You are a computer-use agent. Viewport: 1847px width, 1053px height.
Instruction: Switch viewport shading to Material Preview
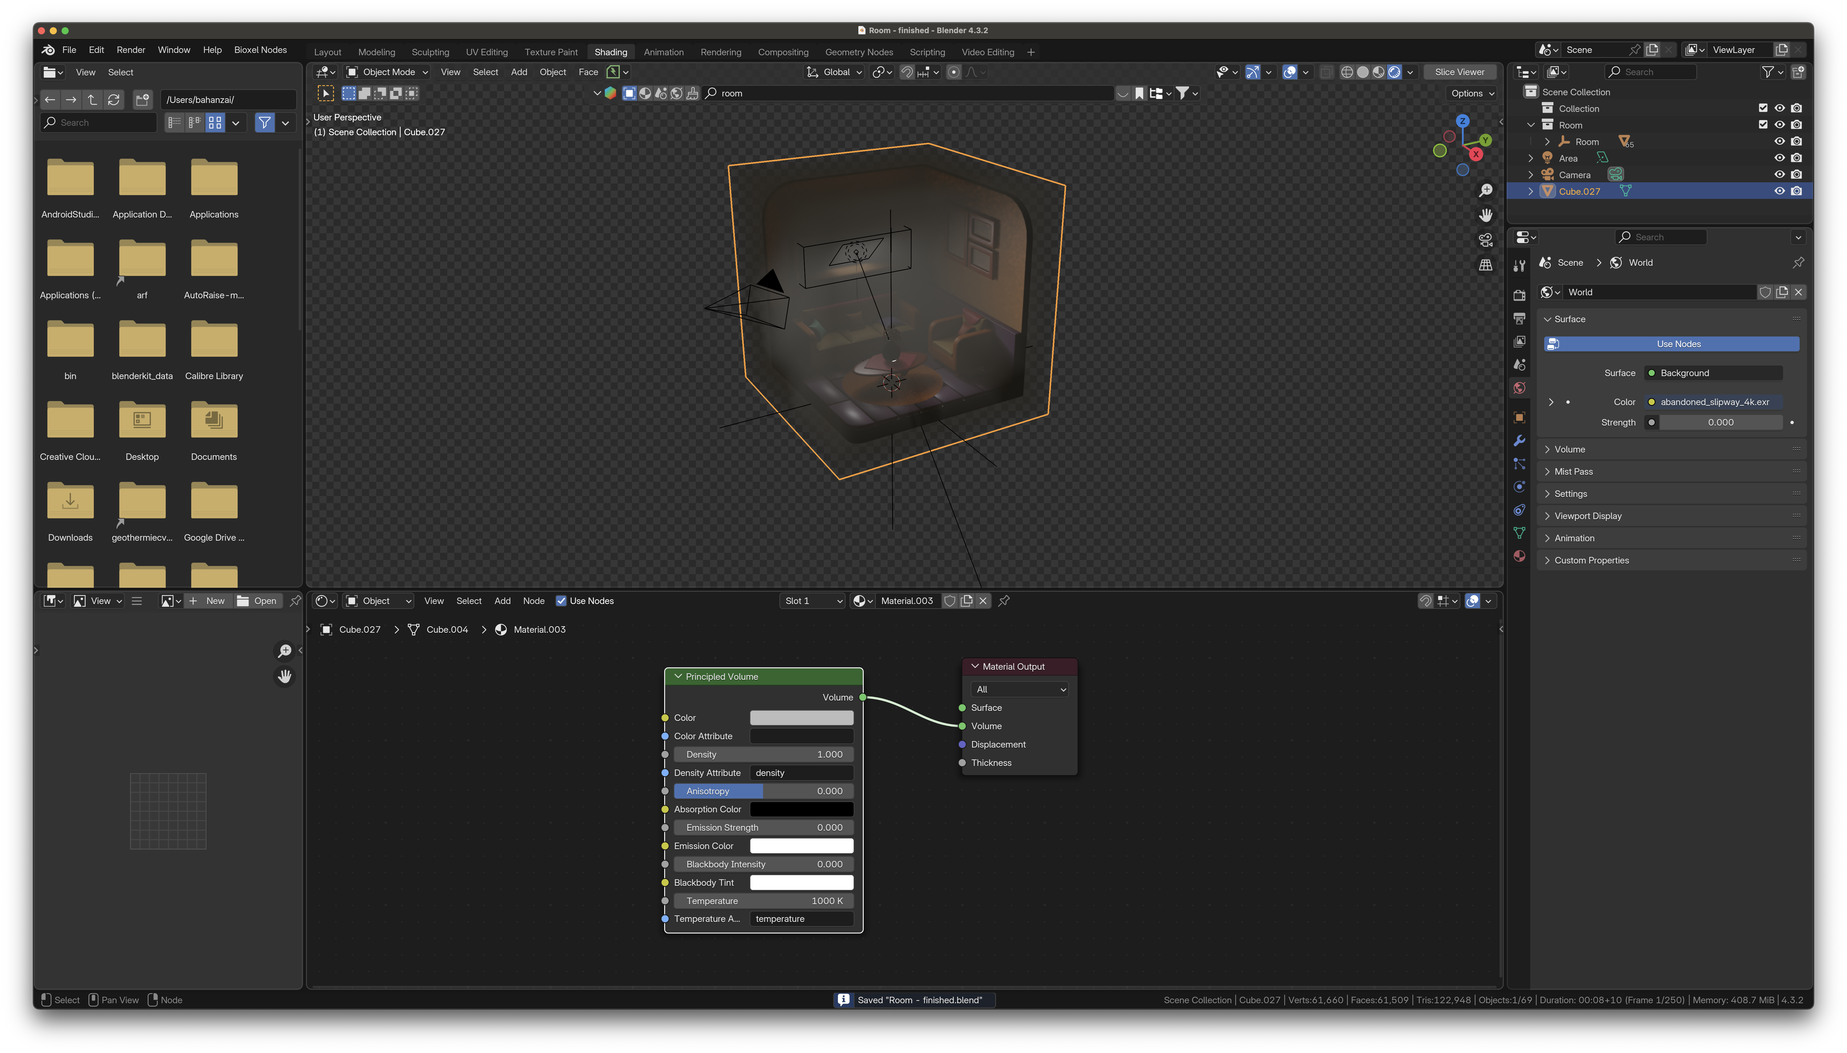1378,72
